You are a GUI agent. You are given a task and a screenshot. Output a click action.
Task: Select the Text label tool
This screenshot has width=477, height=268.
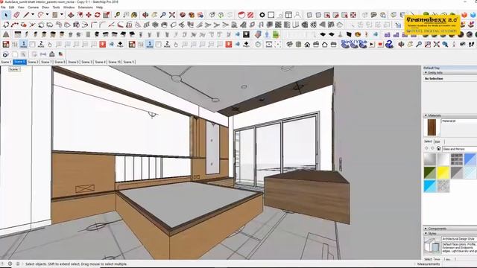pos(126,15)
